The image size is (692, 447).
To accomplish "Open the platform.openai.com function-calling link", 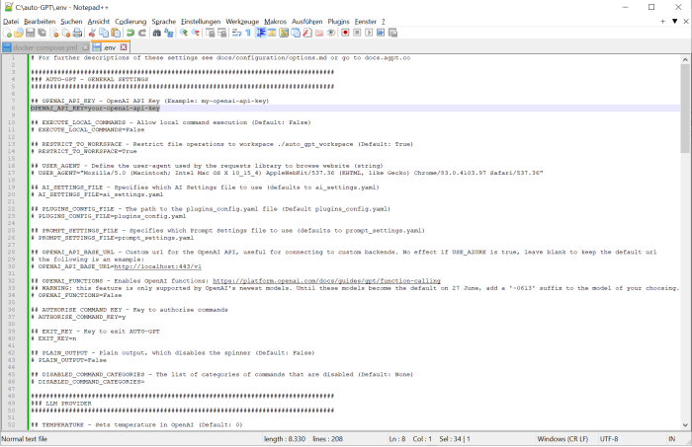I will pos(326,280).
